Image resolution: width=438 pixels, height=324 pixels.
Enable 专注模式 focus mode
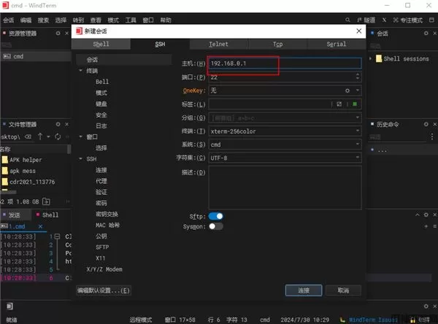pos(408,20)
